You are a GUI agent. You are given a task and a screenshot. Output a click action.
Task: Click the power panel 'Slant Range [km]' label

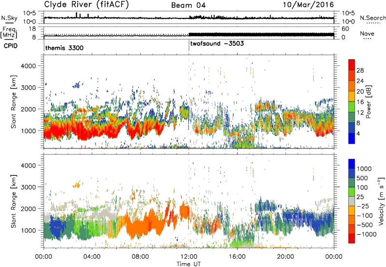click(14, 102)
